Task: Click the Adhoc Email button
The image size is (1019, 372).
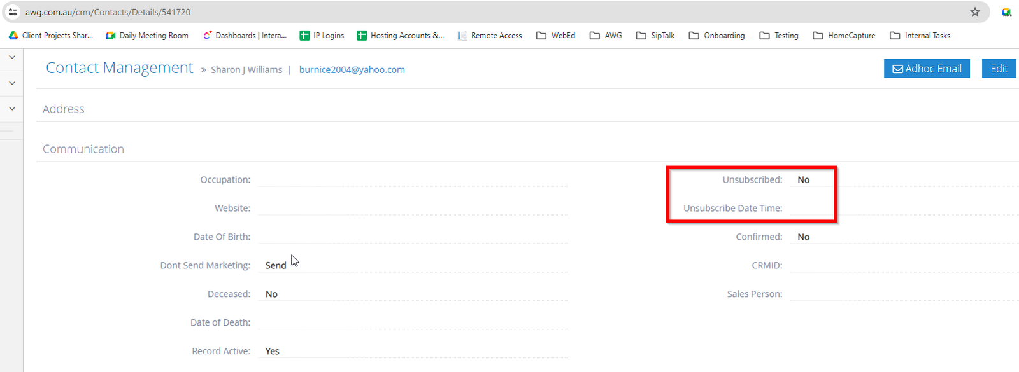Action: coord(927,69)
